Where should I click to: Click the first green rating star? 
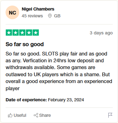click(x=9, y=33)
